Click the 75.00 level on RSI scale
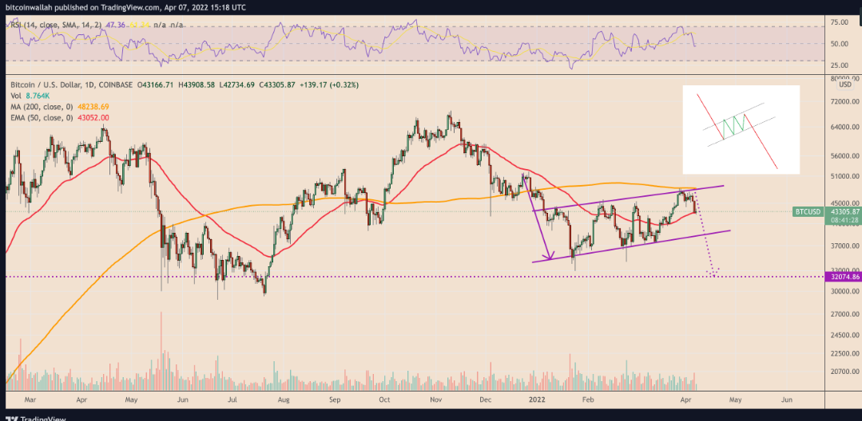This screenshot has height=421, width=862. click(839, 22)
